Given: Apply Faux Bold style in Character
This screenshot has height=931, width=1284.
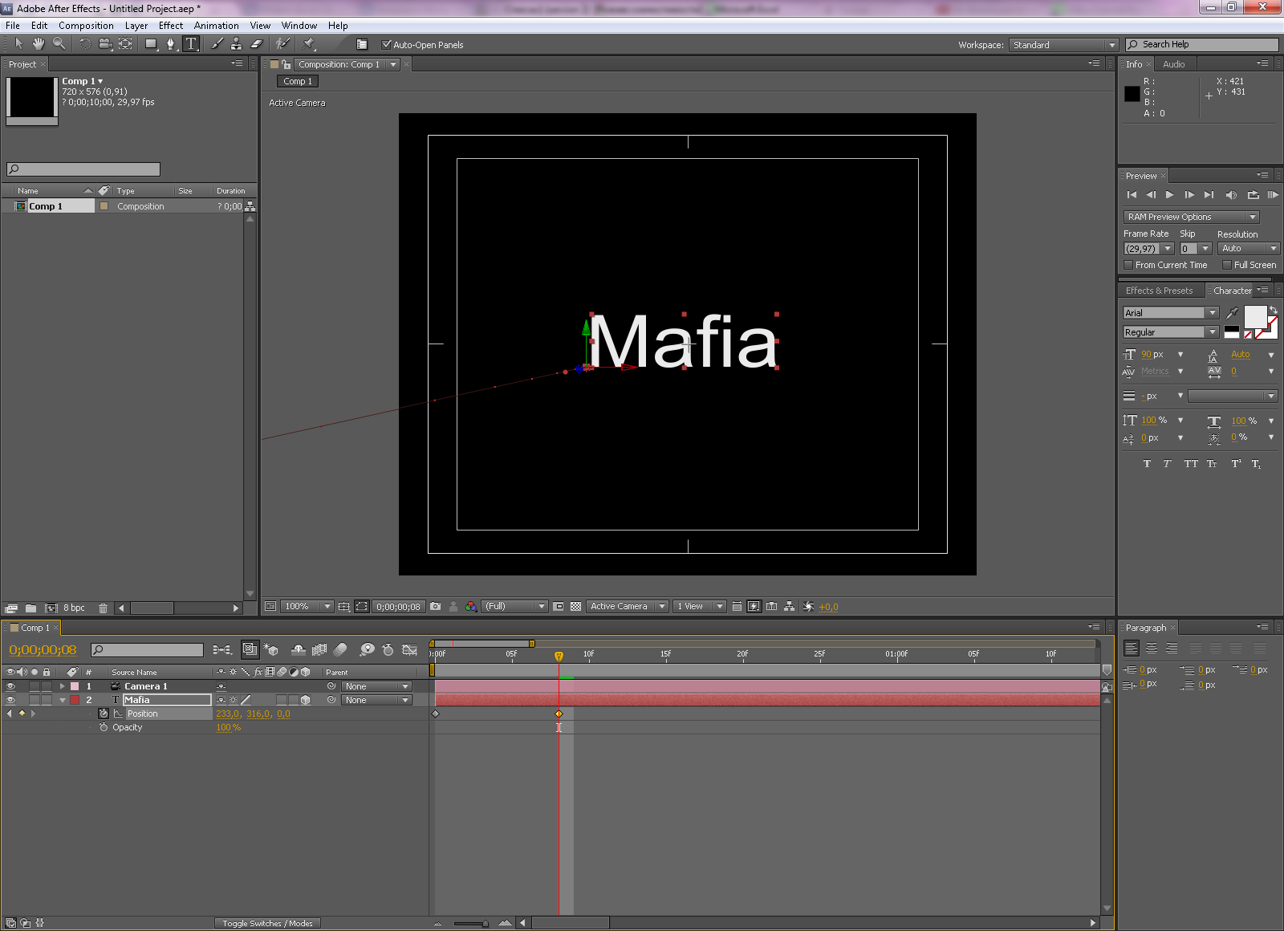Looking at the screenshot, I should [x=1147, y=464].
